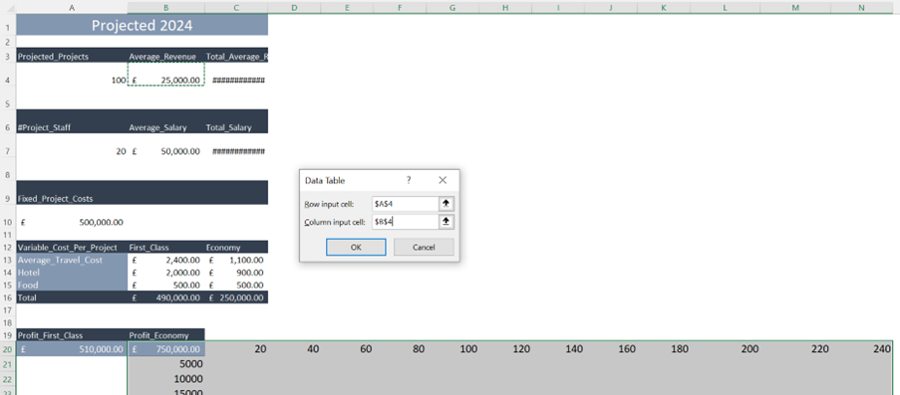Click table header cell with value 240
Viewport: 900px width, 395px height.
861,348
